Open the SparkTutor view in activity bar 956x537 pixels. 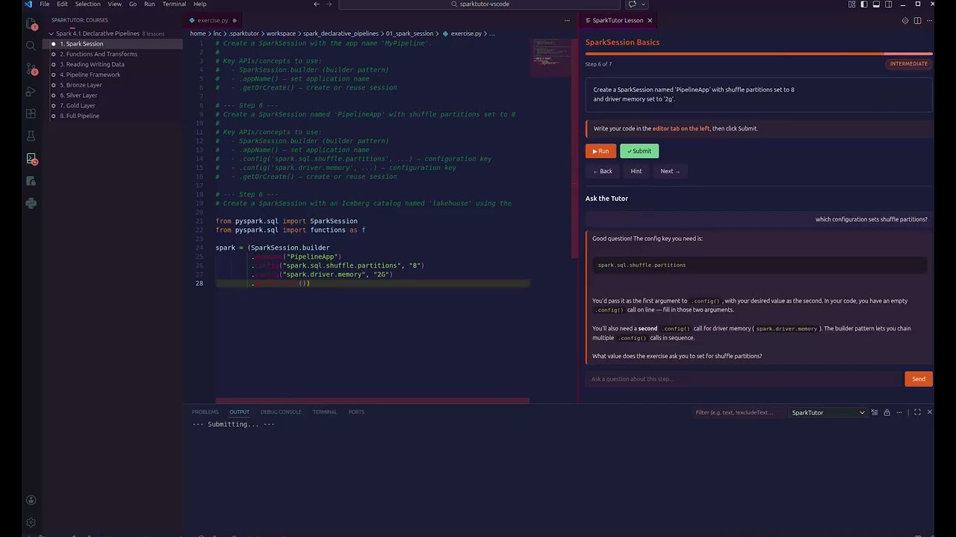pyautogui.click(x=31, y=158)
